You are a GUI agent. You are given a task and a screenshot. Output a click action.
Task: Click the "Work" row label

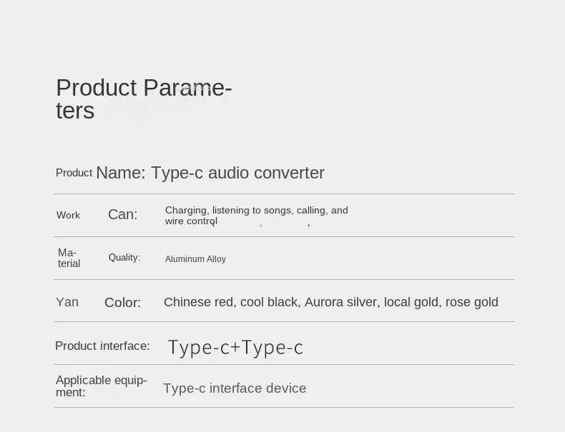point(68,215)
